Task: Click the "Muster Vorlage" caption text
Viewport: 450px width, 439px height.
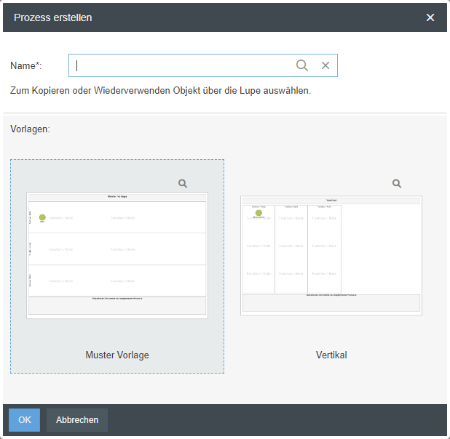Action: [117, 355]
